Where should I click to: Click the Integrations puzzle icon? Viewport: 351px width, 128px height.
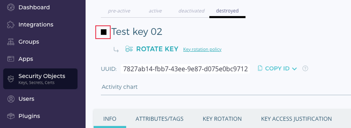tap(11, 25)
